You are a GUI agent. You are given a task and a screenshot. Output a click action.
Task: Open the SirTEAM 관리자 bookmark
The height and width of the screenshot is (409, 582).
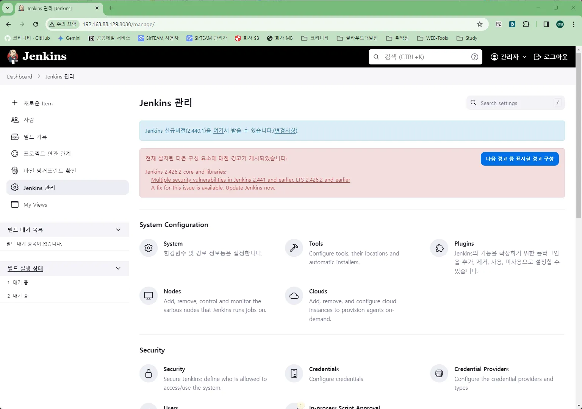pyautogui.click(x=207, y=38)
